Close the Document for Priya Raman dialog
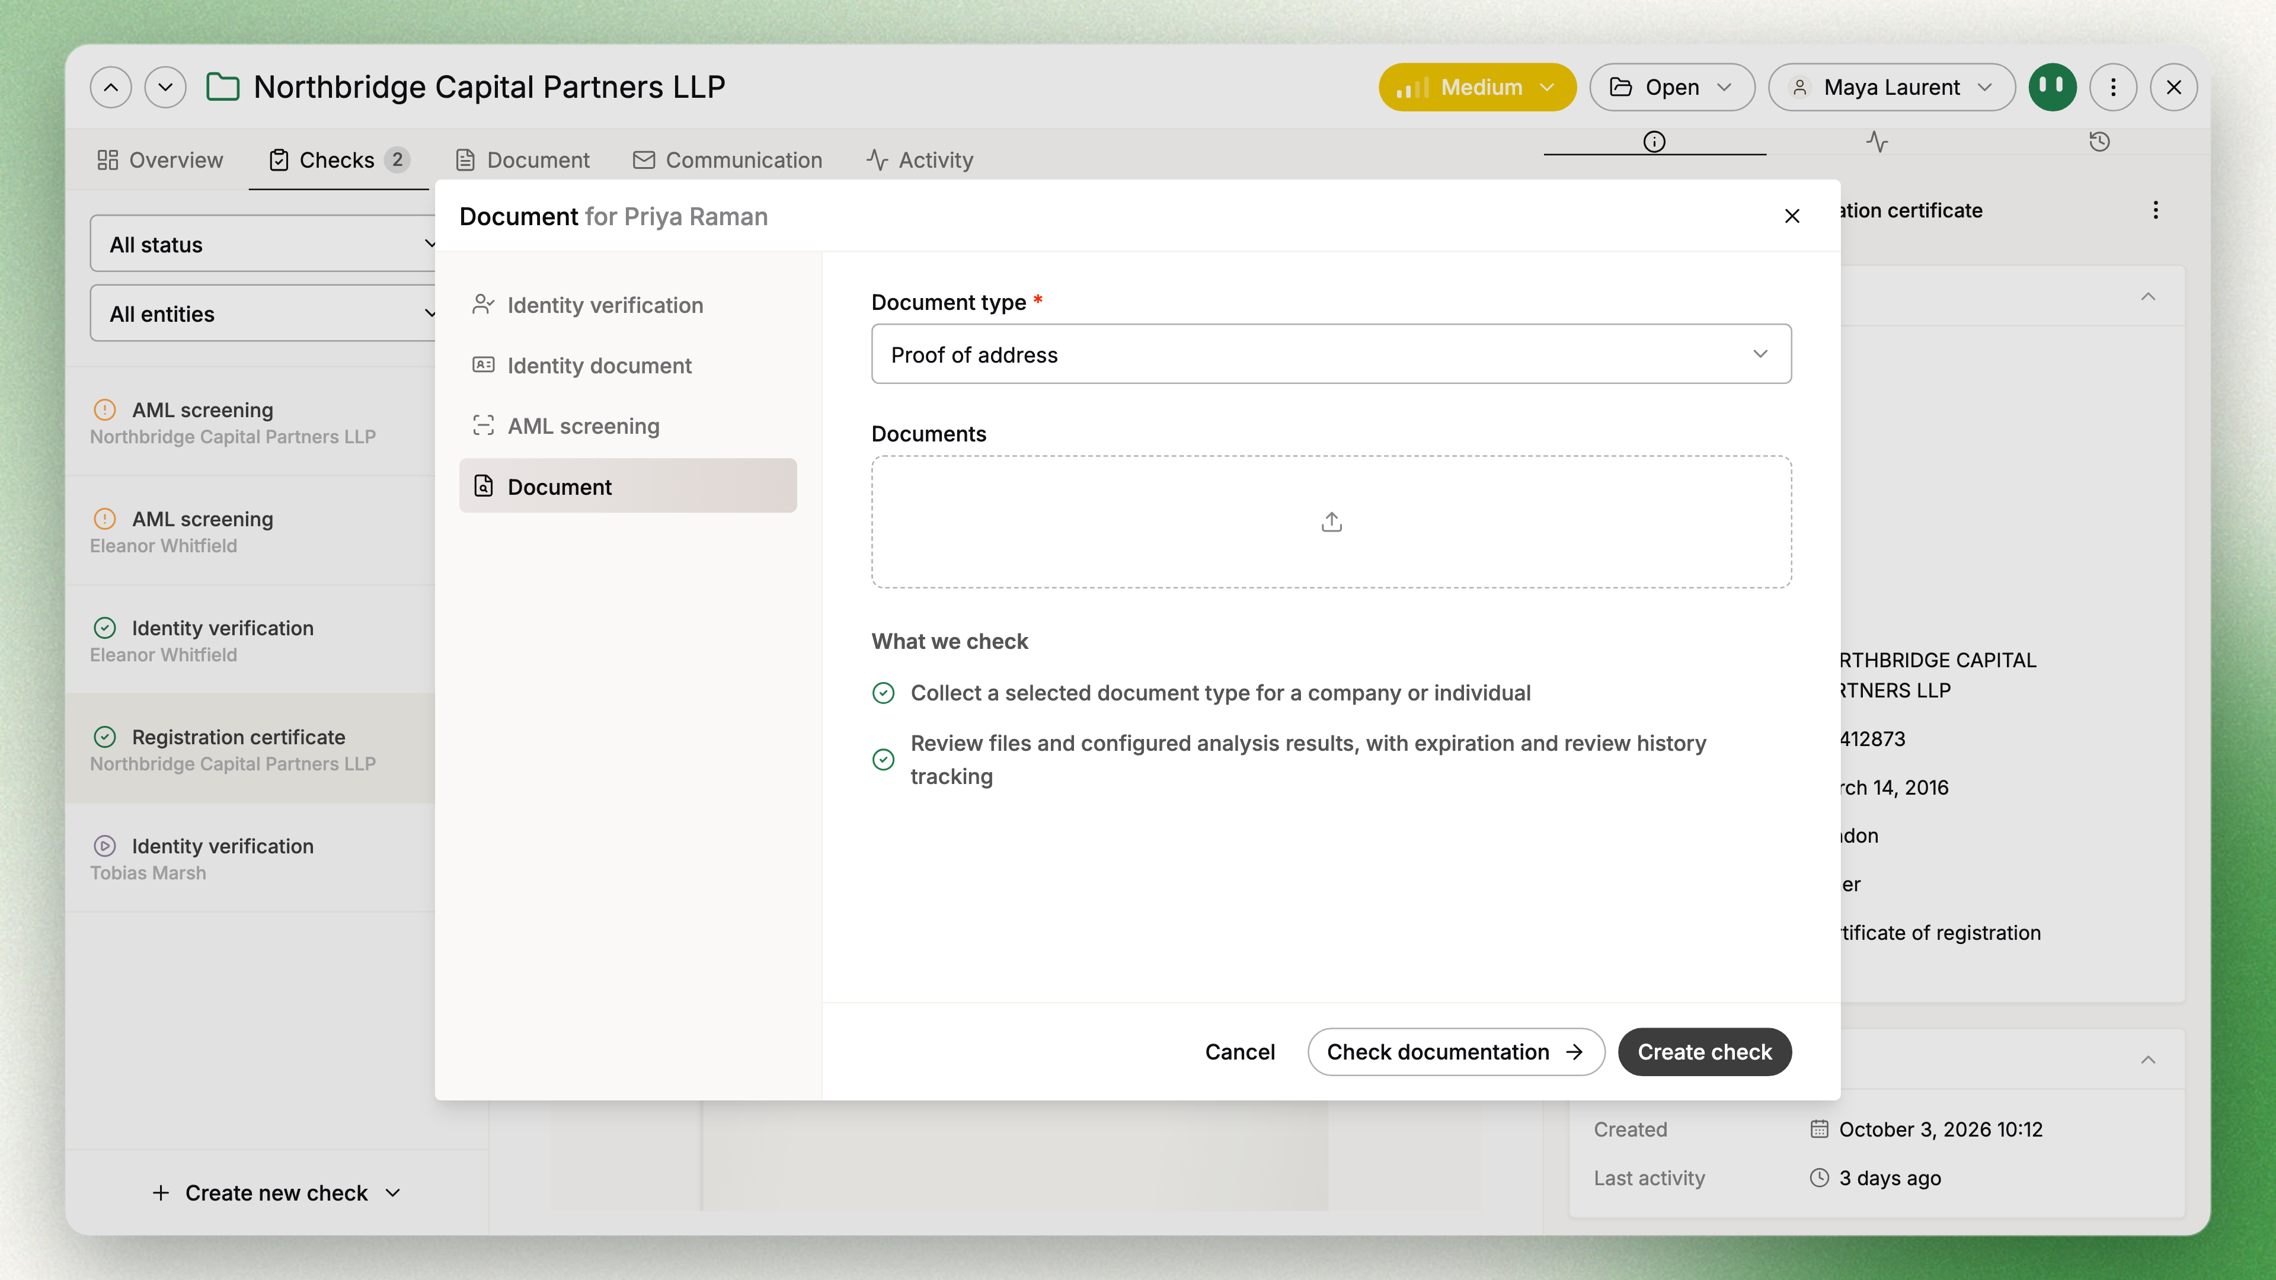The width and height of the screenshot is (2276, 1280). pyautogui.click(x=1792, y=216)
